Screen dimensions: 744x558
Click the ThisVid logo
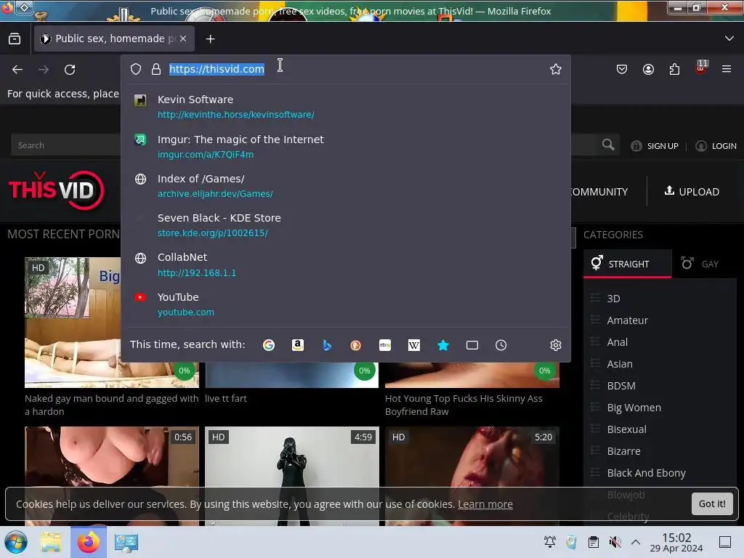[x=56, y=190]
